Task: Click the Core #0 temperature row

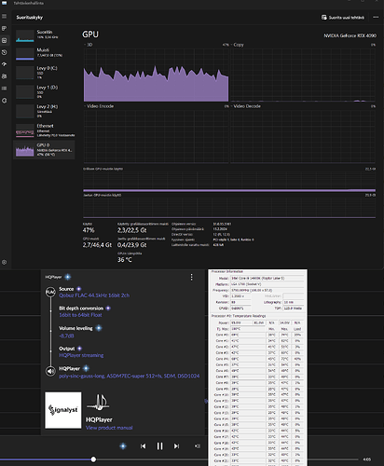Action: point(258,335)
